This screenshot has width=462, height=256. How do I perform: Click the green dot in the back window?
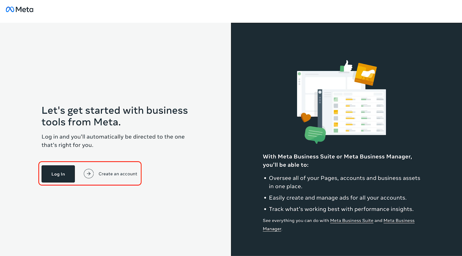pyautogui.click(x=299, y=74)
